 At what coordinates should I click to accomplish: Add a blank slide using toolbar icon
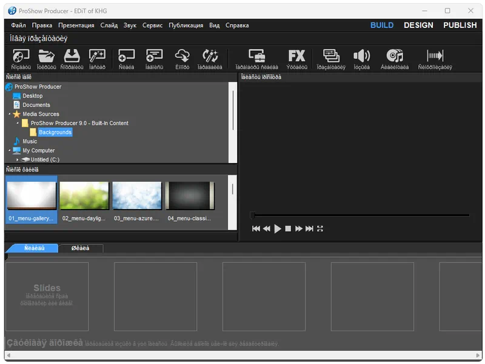coord(126,56)
